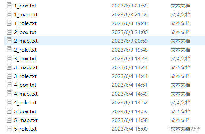Select the file named 1_role.txt
This screenshot has width=205, height=134.
tap(26, 23)
